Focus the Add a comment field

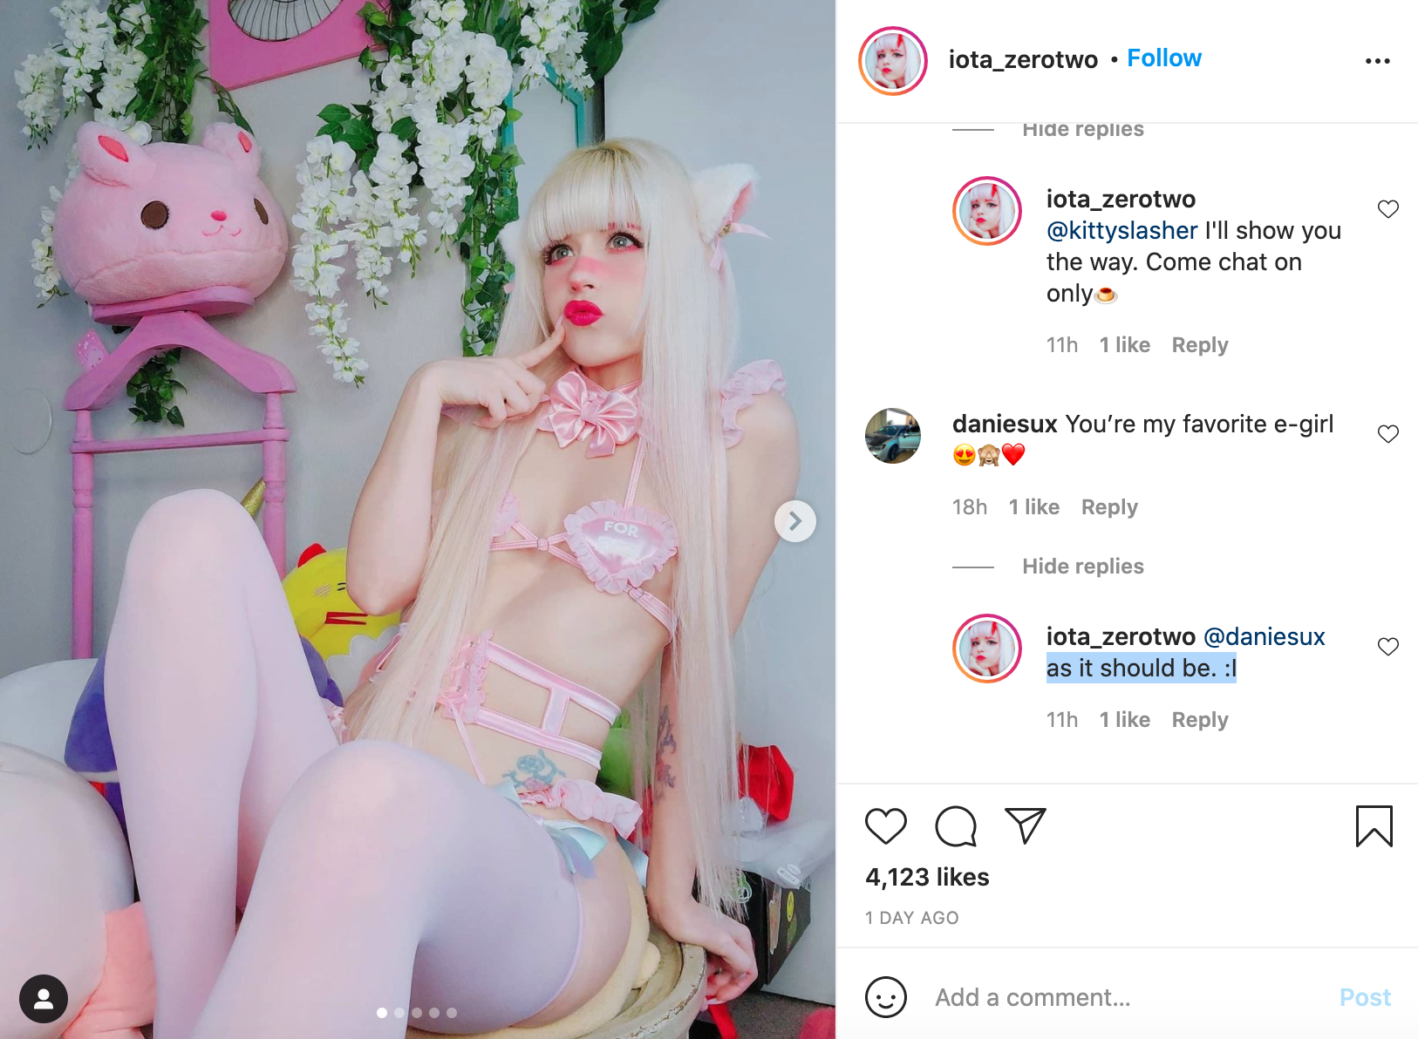1125,997
